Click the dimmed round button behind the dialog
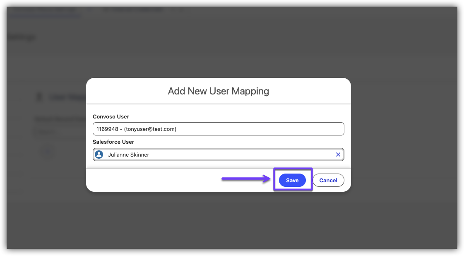This screenshot has width=464, height=256. [48, 152]
